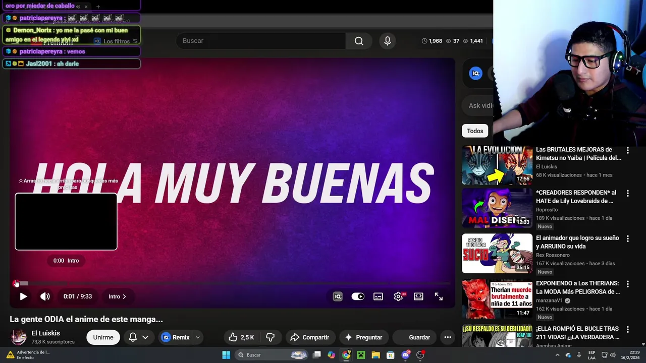
Task: Click the video progress bar scrubber
Action: [x=16, y=283]
